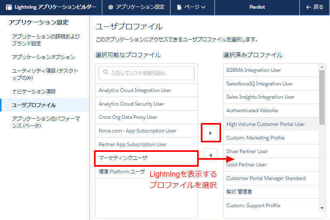Screen dimensions: 330x220
Task: Click Pardot app name in header
Action: point(257,7)
